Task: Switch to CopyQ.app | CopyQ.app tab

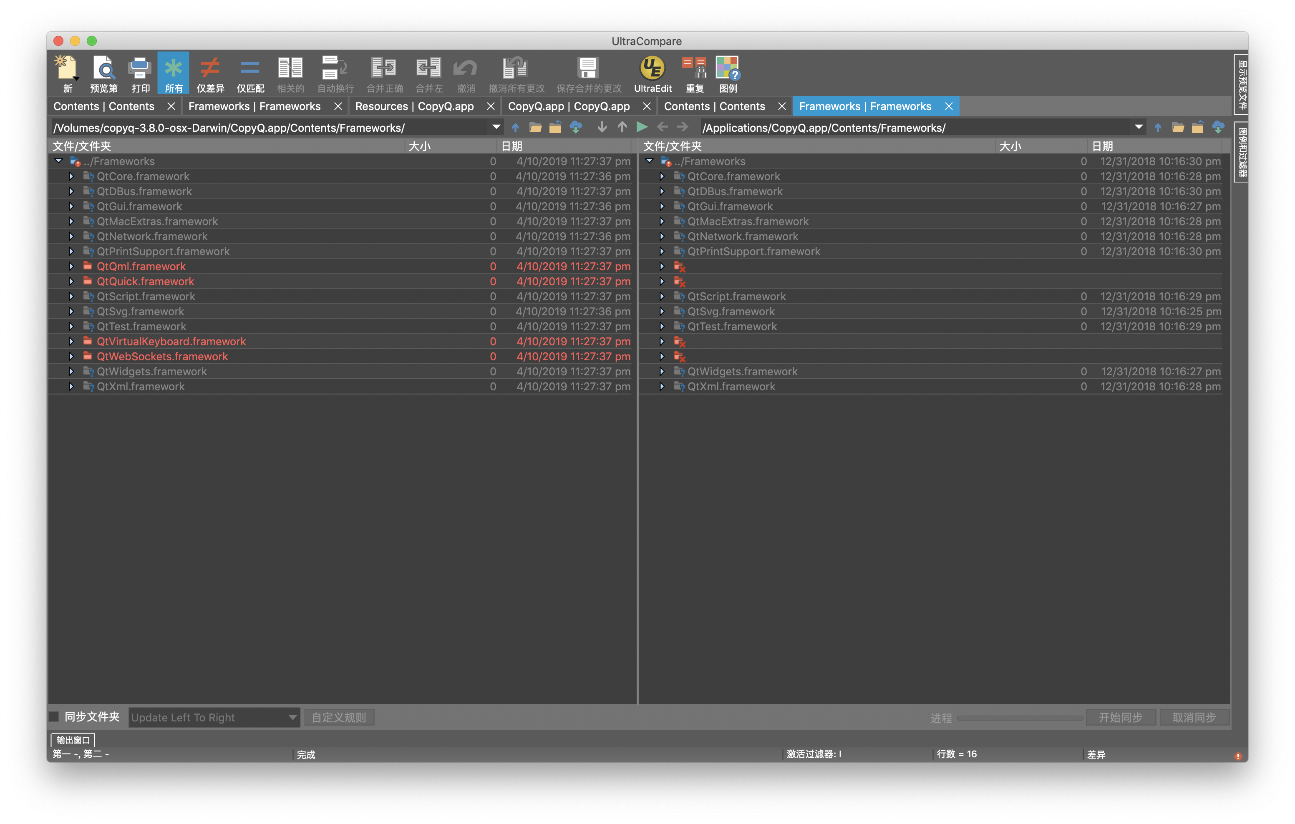Action: pyautogui.click(x=569, y=106)
